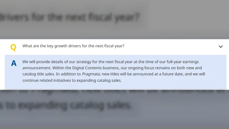Collapse the answer using the chevron arrow
Image resolution: width=229 pixels, height=129 pixels.
pos(221,47)
